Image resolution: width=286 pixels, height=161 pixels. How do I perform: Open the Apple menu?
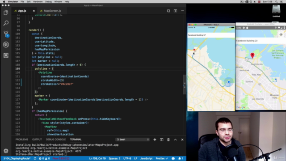pos(4,2)
